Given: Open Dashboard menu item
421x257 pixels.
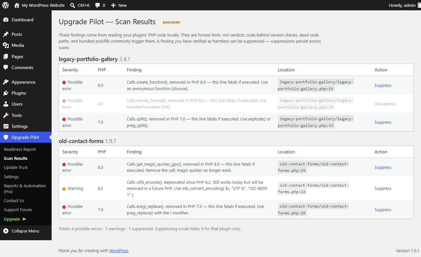Looking at the screenshot, I should pyautogui.click(x=26, y=20).
